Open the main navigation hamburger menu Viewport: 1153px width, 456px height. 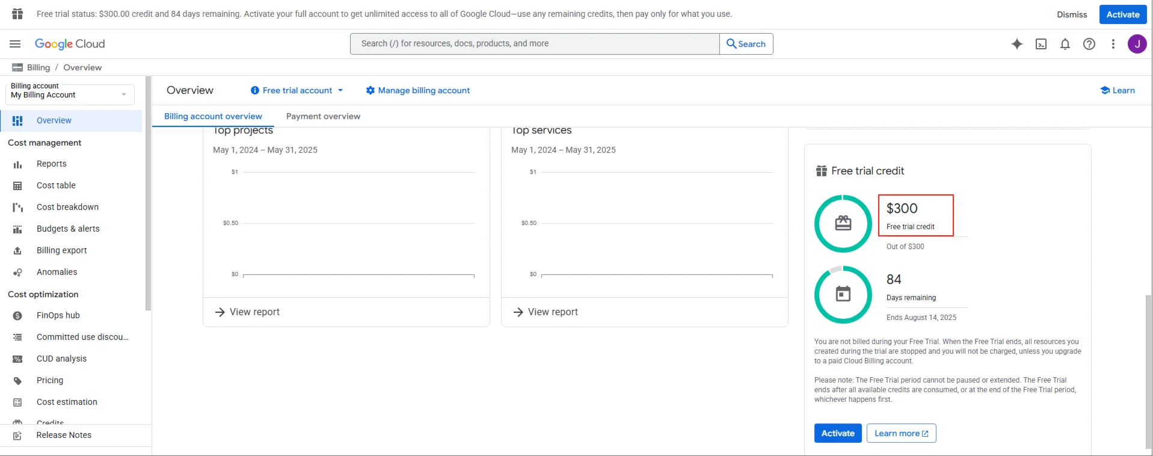pyautogui.click(x=15, y=44)
